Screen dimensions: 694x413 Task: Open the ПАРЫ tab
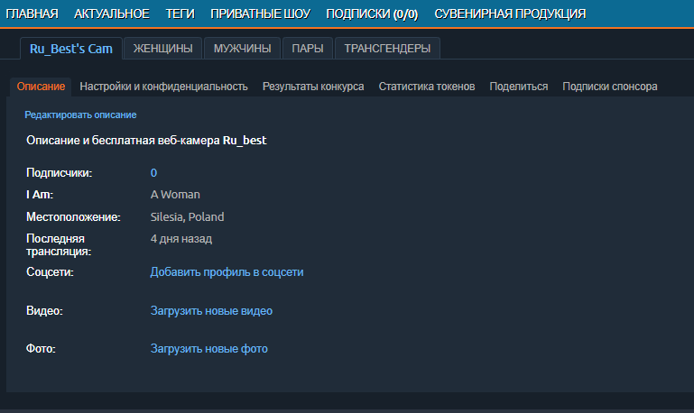click(308, 49)
